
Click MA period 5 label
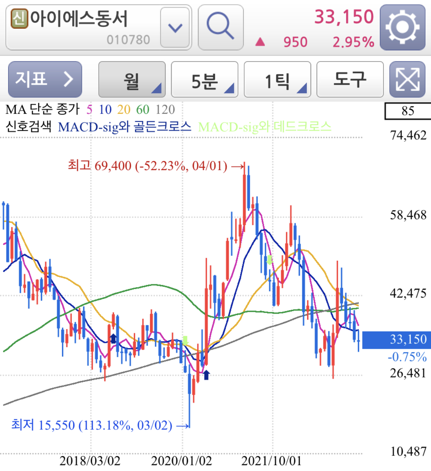click(90, 109)
